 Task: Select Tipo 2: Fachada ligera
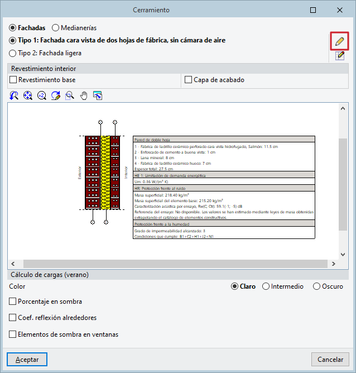point(45,53)
